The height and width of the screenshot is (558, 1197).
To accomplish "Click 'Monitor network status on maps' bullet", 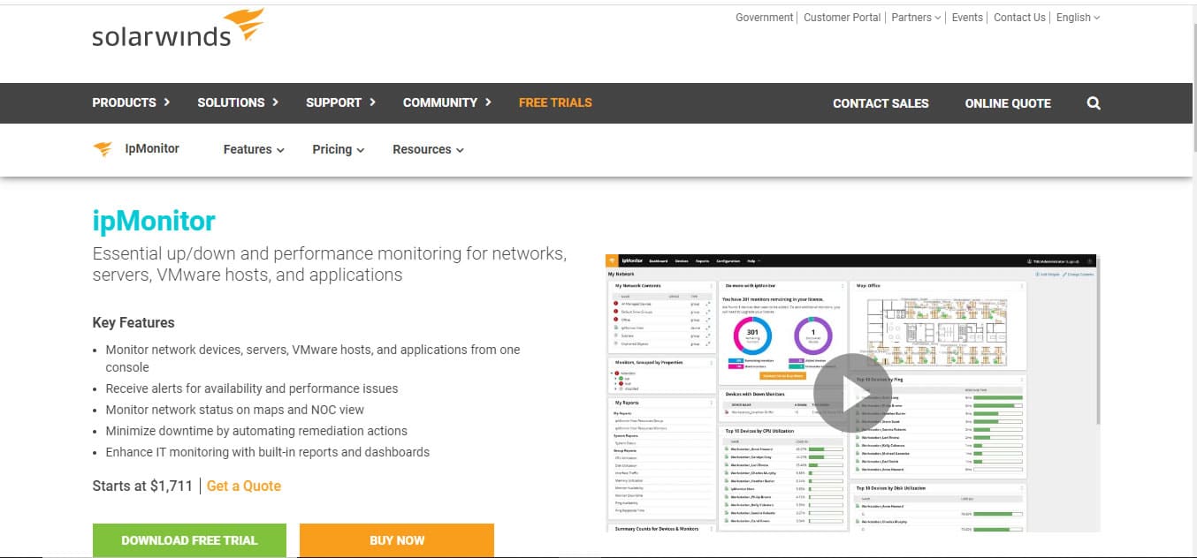I will tap(235, 410).
